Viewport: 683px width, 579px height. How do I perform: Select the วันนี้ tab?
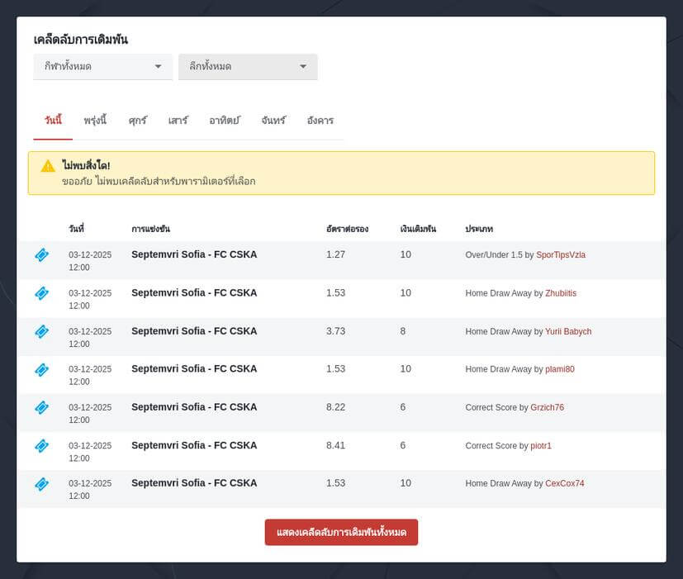coord(53,121)
